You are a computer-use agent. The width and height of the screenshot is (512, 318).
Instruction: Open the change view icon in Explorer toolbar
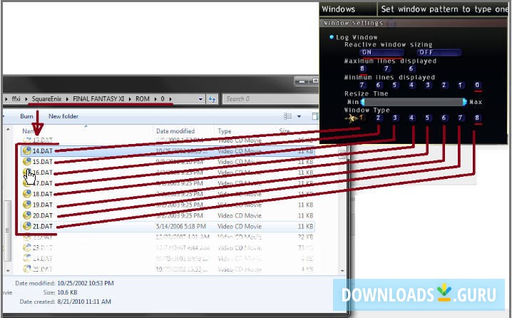tap(287, 116)
